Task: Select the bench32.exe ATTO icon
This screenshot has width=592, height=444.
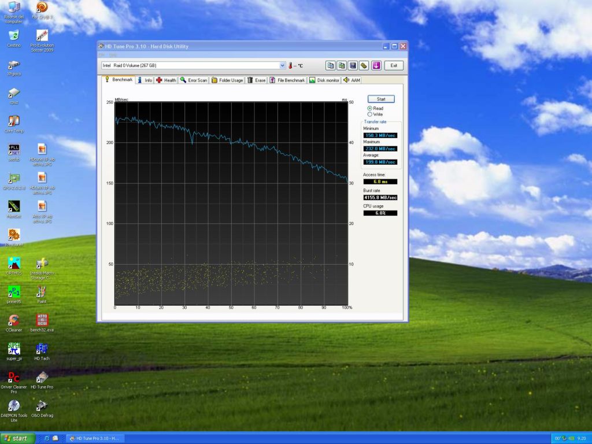Action: pos(42,323)
